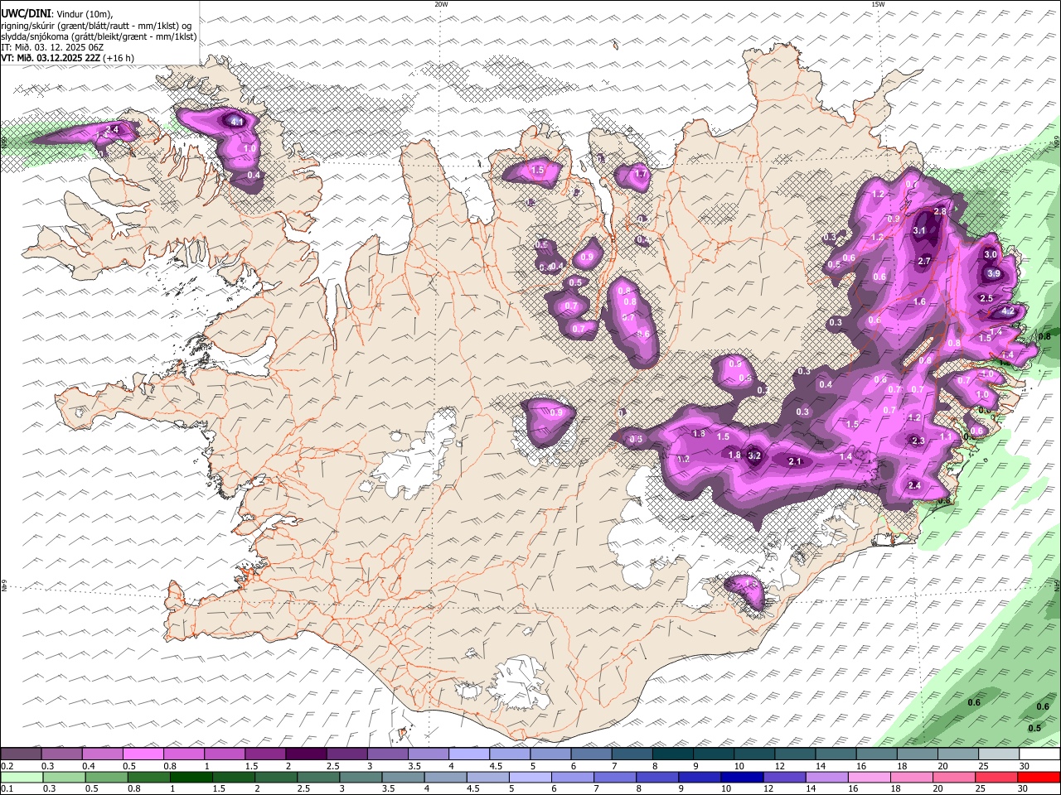1061x795 pixels.
Task: Select the navy blue 10 swatch in rain legend
Action: click(740, 777)
